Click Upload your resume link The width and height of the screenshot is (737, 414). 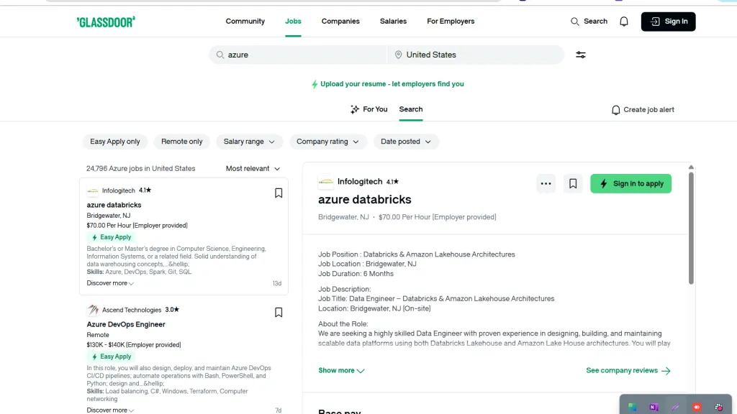388,84
